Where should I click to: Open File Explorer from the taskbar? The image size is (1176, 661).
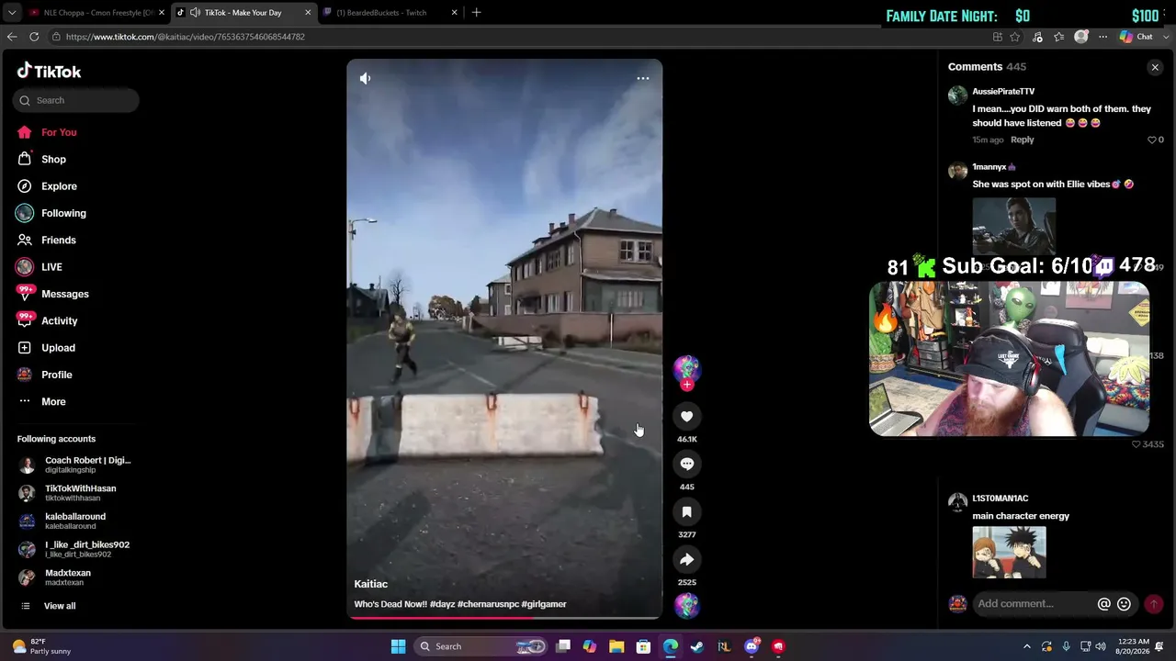pyautogui.click(x=616, y=646)
